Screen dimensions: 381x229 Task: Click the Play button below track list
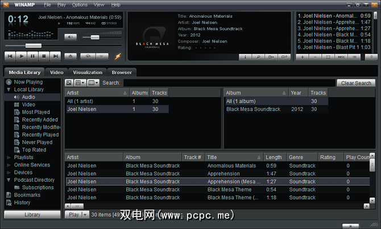point(73,215)
